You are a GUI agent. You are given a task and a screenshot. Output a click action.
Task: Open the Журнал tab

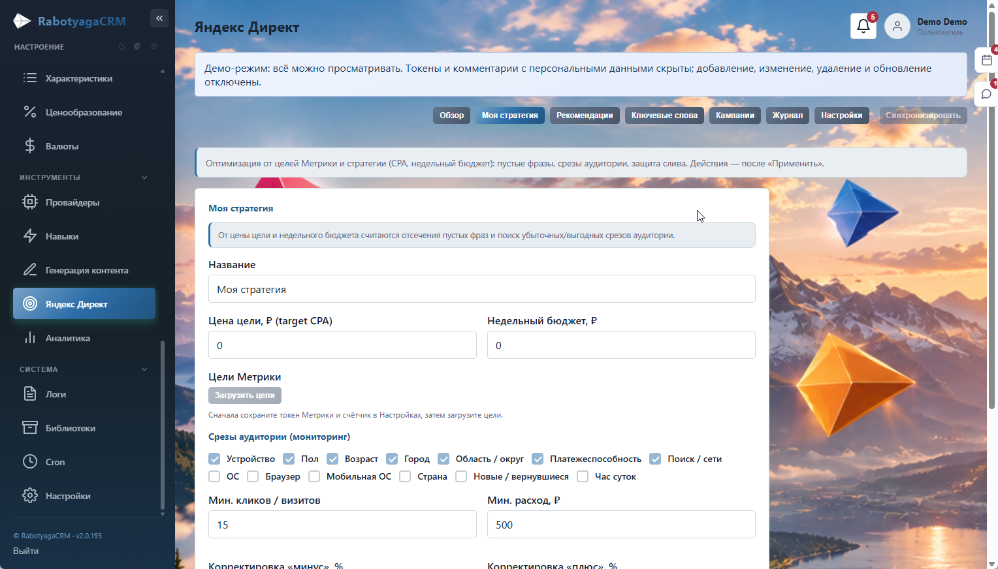(788, 115)
